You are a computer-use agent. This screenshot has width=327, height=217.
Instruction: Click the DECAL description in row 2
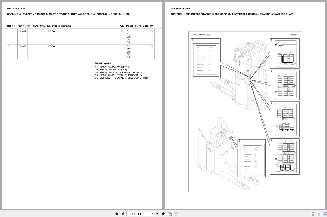pos(52,46)
